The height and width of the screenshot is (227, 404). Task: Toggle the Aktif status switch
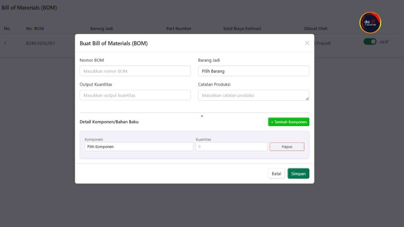(x=370, y=41)
